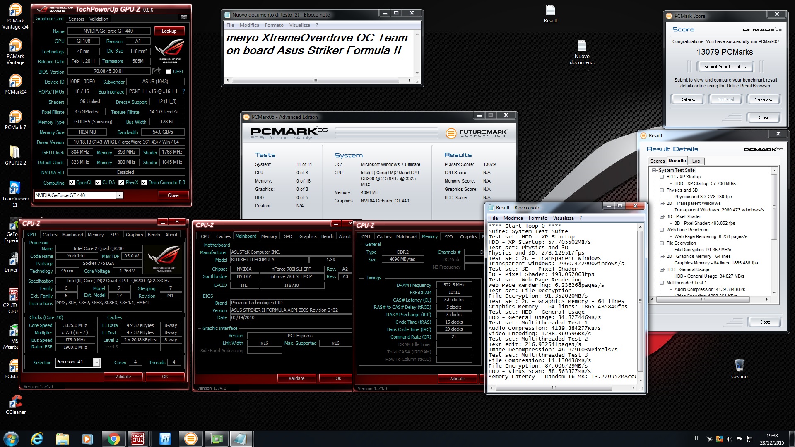Image resolution: width=795 pixels, height=447 pixels.
Task: Open the Result text file on desktop
Action: coord(550,14)
